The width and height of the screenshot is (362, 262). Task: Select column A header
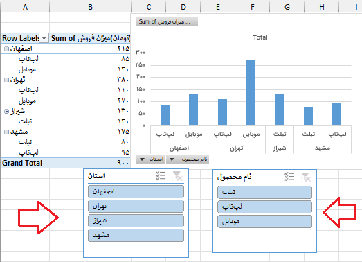tap(25, 6)
